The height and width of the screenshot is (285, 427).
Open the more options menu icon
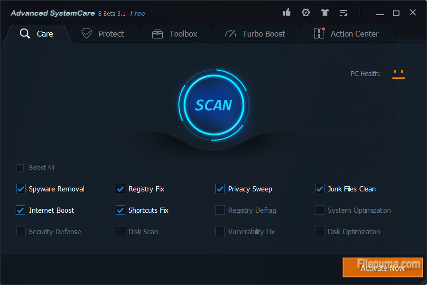click(x=343, y=13)
